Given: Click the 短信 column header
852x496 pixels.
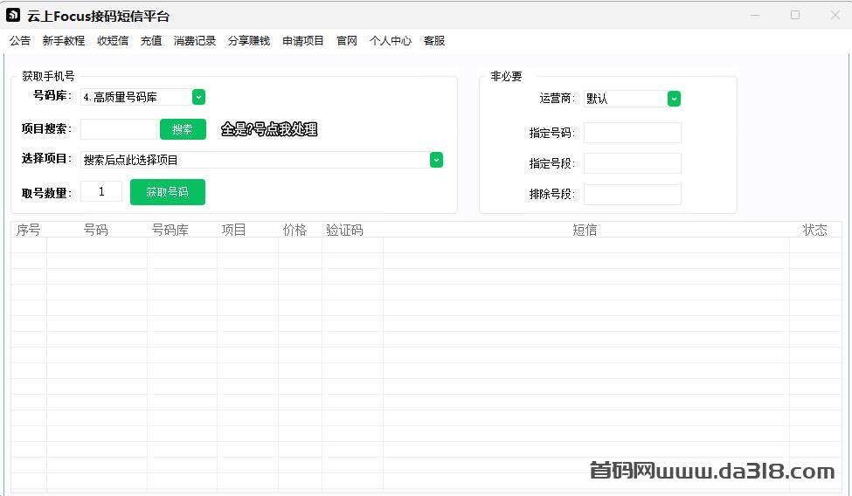Looking at the screenshot, I should (585, 230).
